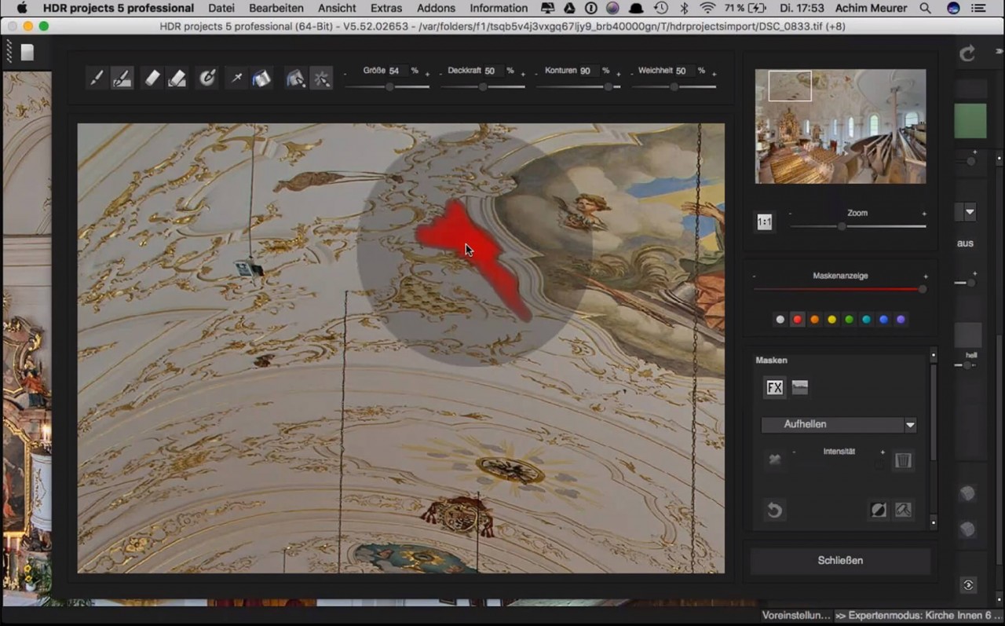Screen dimensions: 1005x626
Task: Undo mask changes with the revert arrow
Action: coord(774,510)
